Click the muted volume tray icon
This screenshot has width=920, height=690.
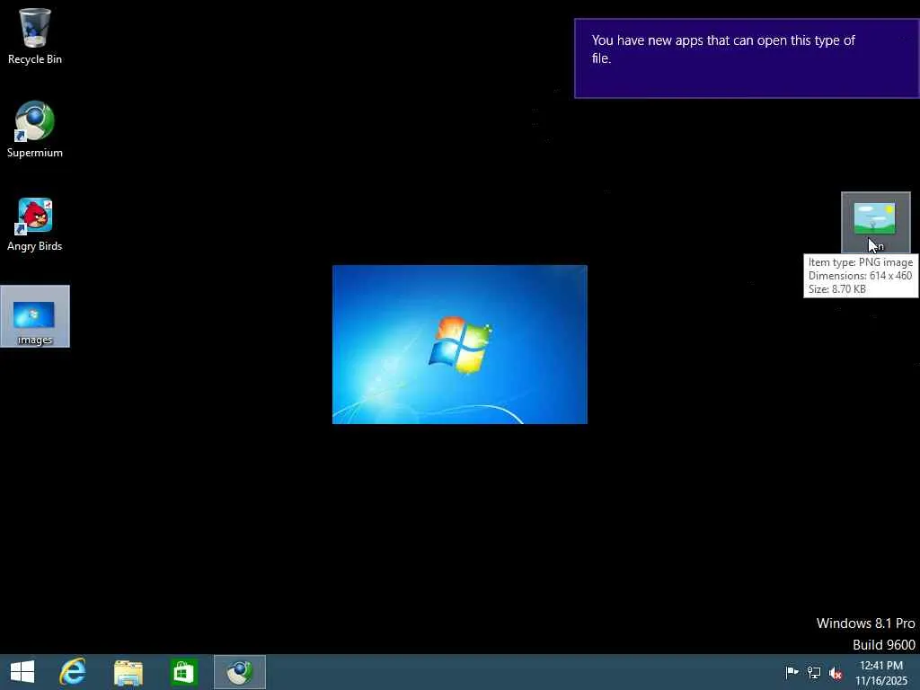pos(836,672)
